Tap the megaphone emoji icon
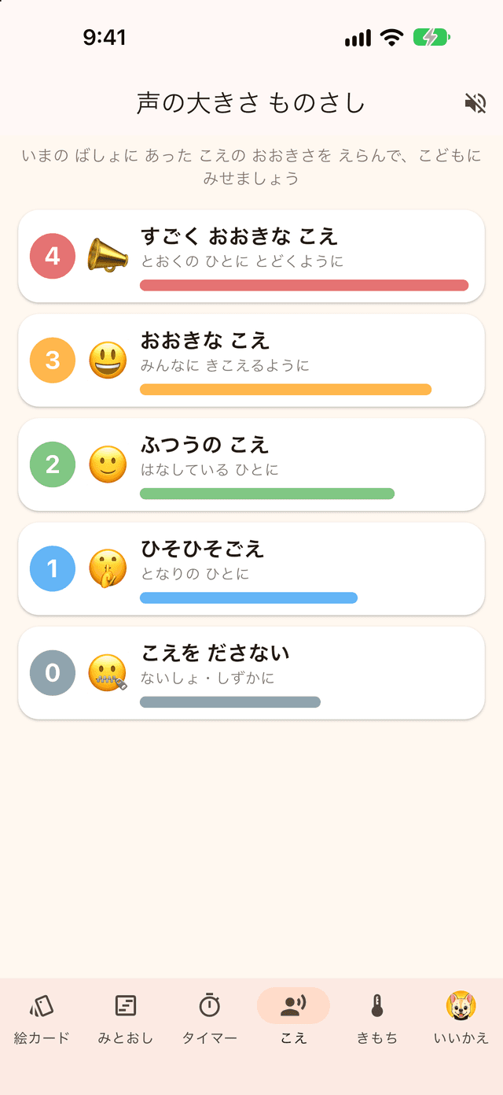Screen dimensions: 503x1095 (x=108, y=256)
